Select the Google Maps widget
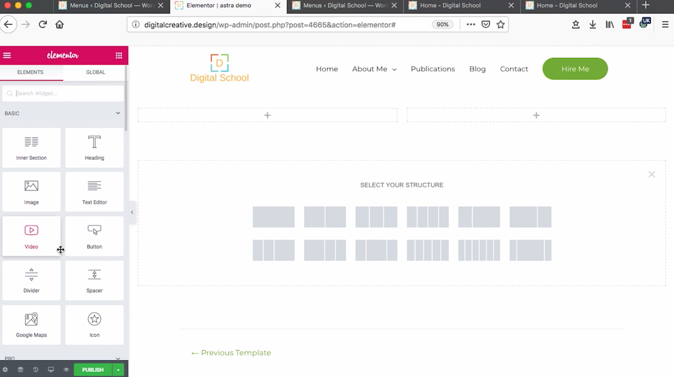674x377 pixels. [x=31, y=324]
